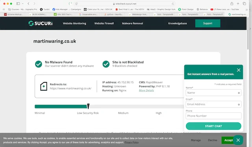Image resolution: width=252 pixels, height=147 pixels.
Task: Open Knowledgebase menu item
Action: pyautogui.click(x=178, y=23)
